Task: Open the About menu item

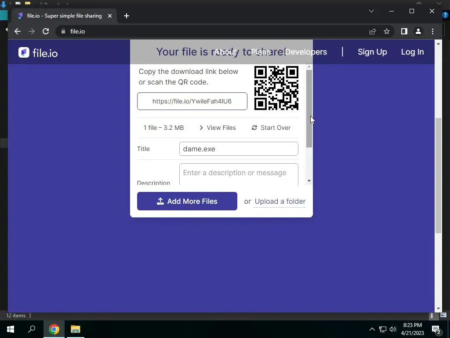Action: (x=225, y=52)
